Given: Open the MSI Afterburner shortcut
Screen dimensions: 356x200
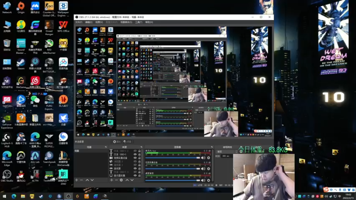Looking at the screenshot, I should click(x=49, y=47).
